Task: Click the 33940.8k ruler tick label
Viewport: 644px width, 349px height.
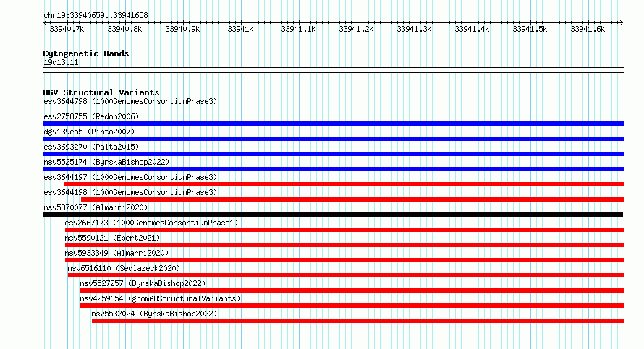Action: pyautogui.click(x=124, y=29)
